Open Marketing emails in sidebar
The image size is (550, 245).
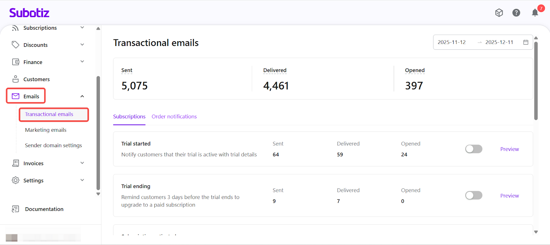click(46, 130)
